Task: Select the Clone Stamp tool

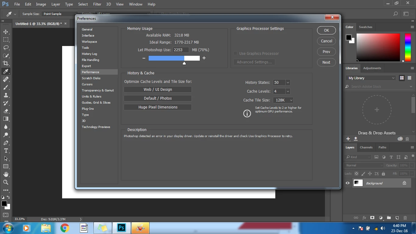Action: (6, 95)
